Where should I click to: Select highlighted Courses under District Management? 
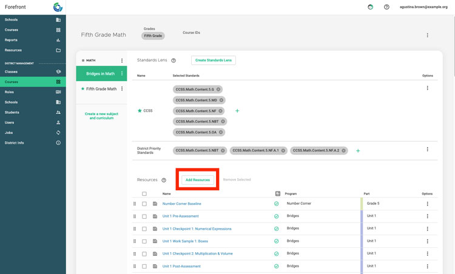coord(33,82)
